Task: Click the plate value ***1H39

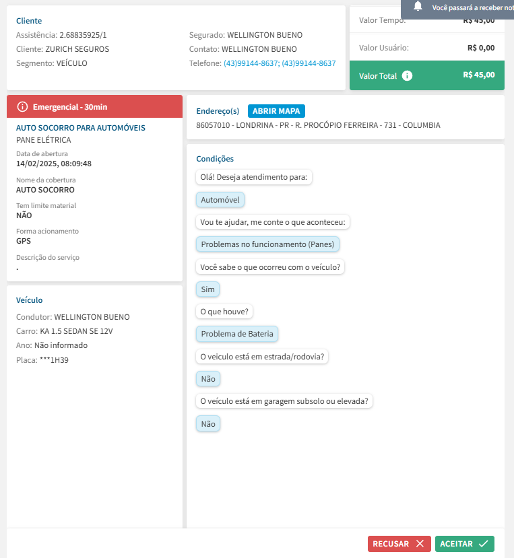Action: pos(54,360)
